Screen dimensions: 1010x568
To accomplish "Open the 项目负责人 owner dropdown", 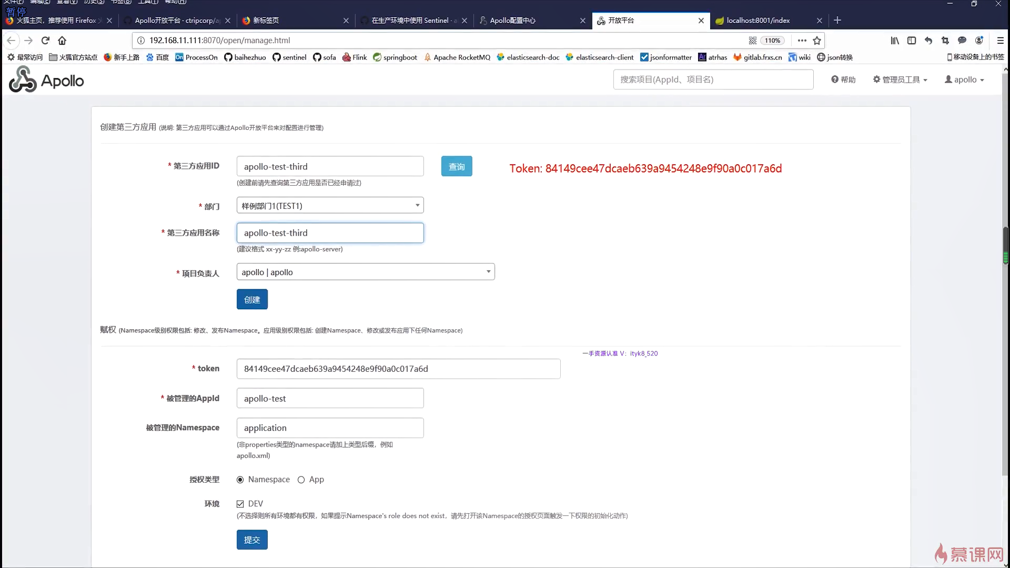I will point(366,272).
